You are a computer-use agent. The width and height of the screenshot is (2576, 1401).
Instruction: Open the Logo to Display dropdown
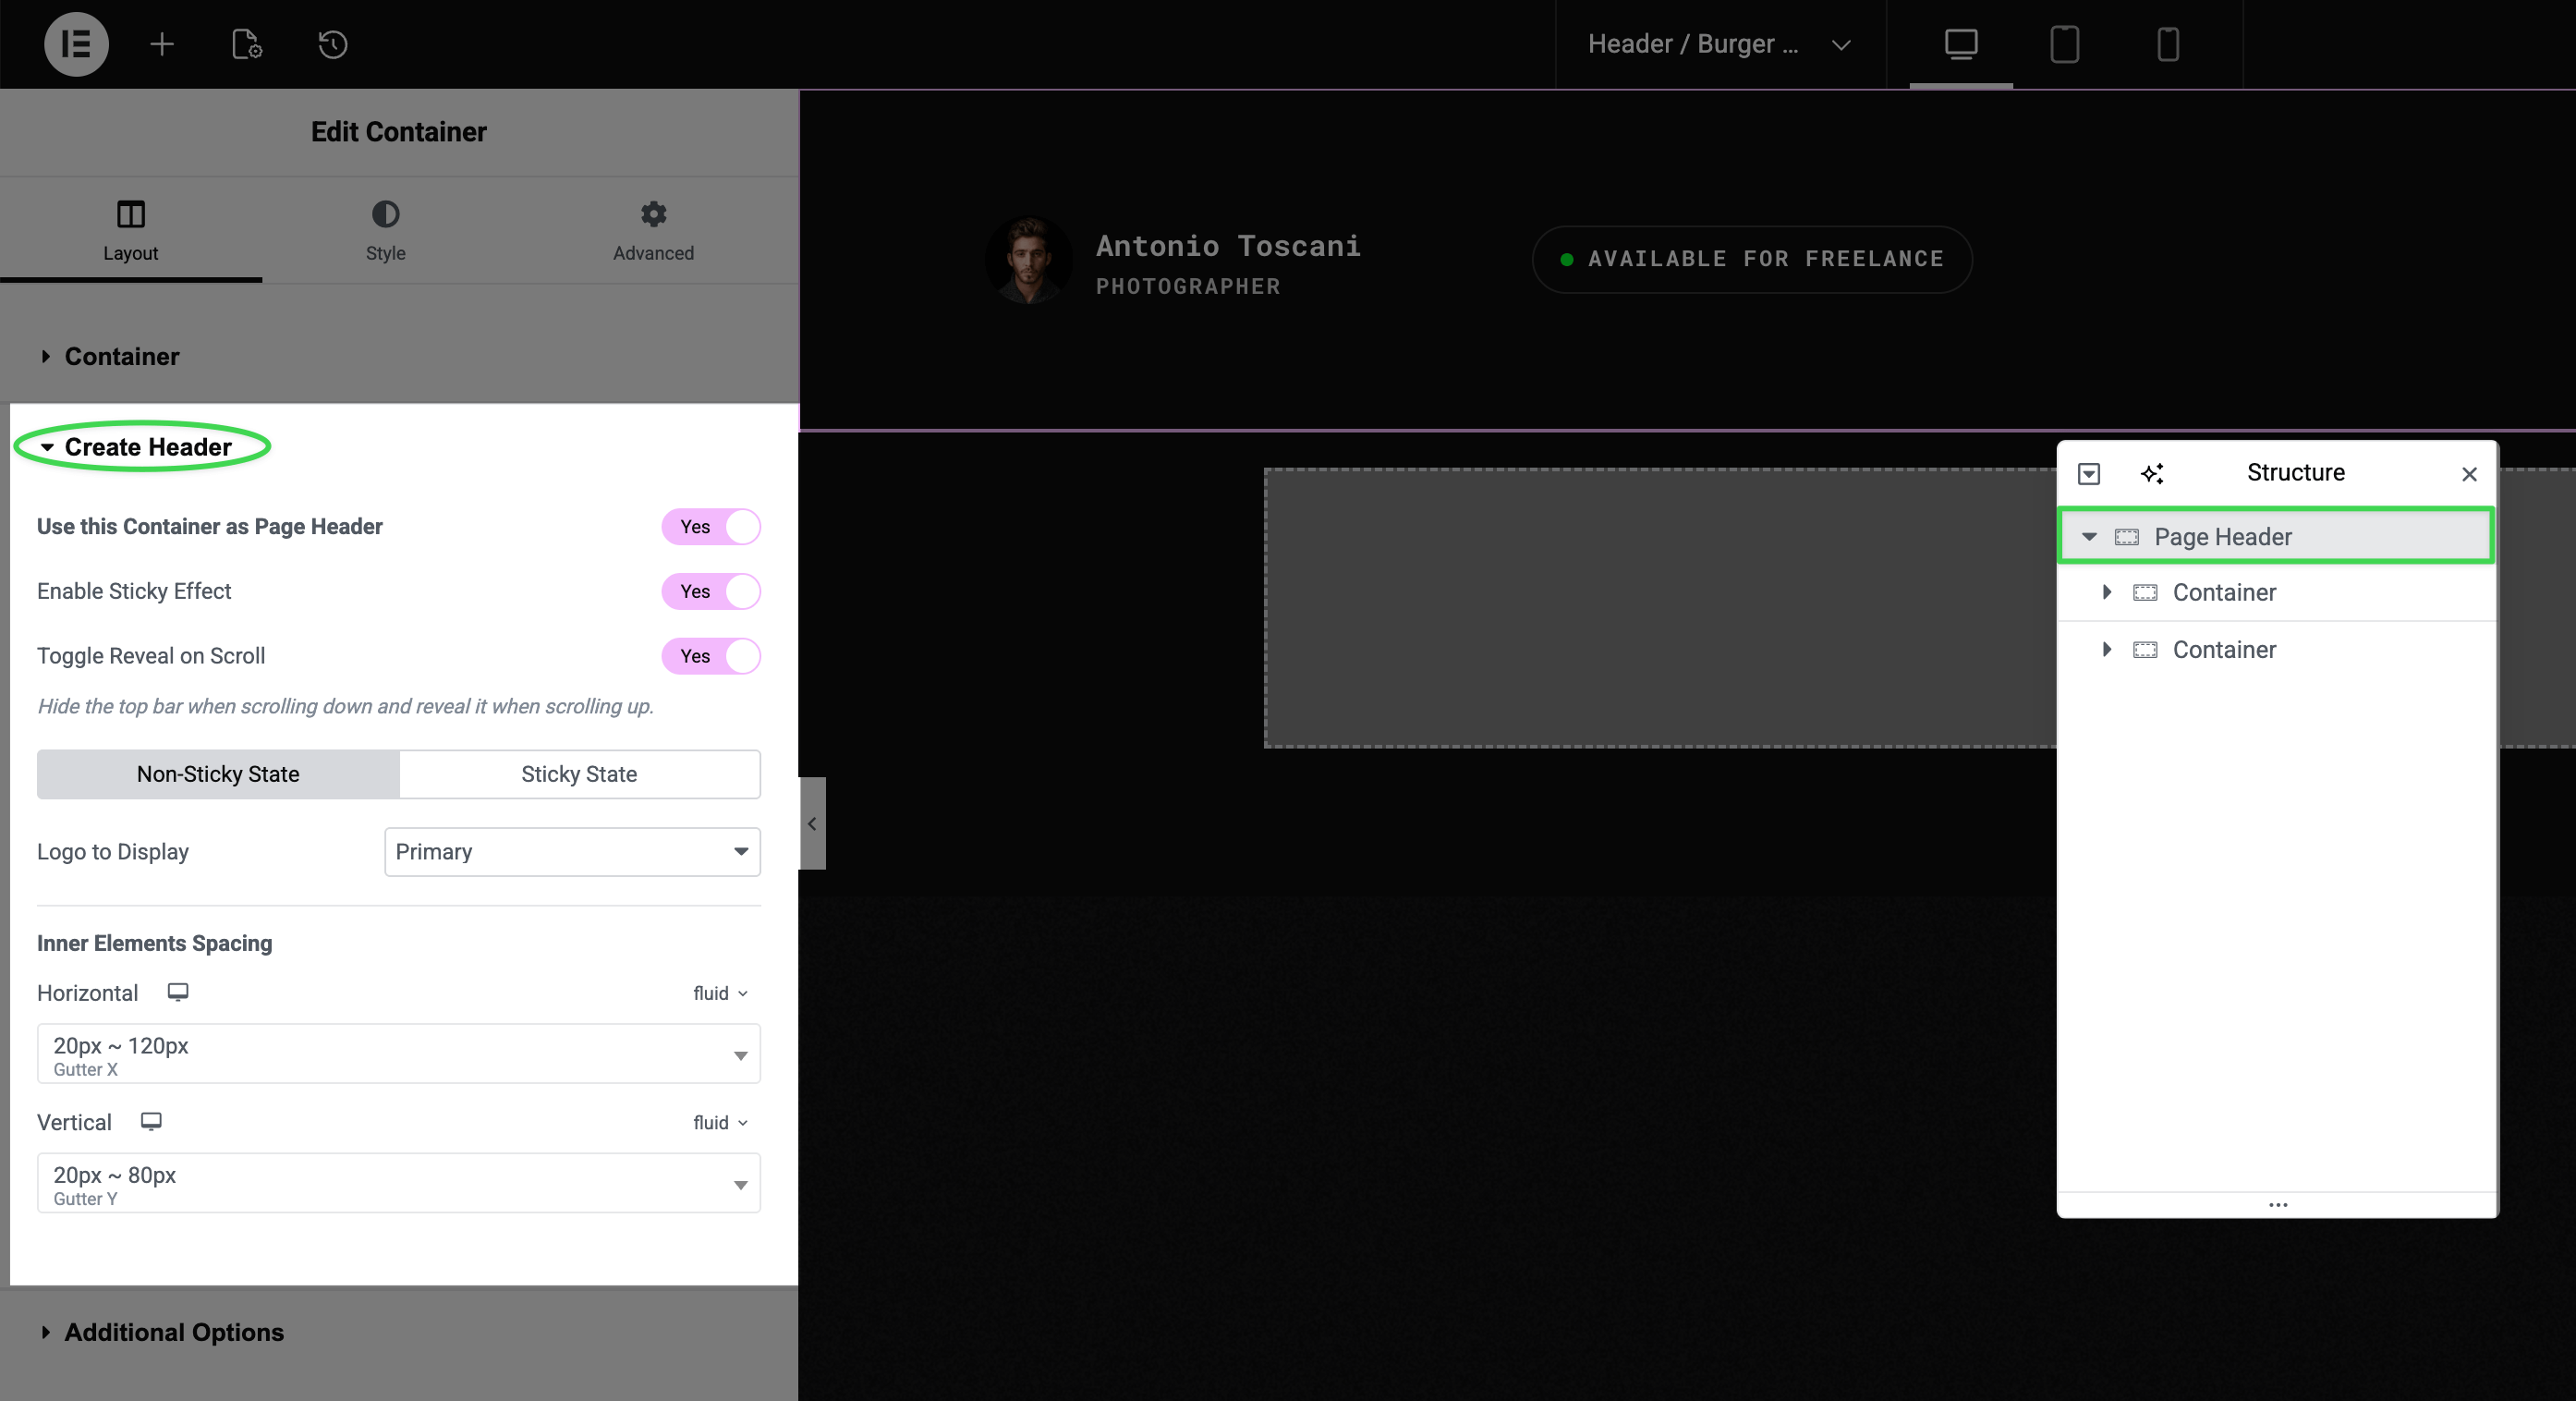pos(572,852)
